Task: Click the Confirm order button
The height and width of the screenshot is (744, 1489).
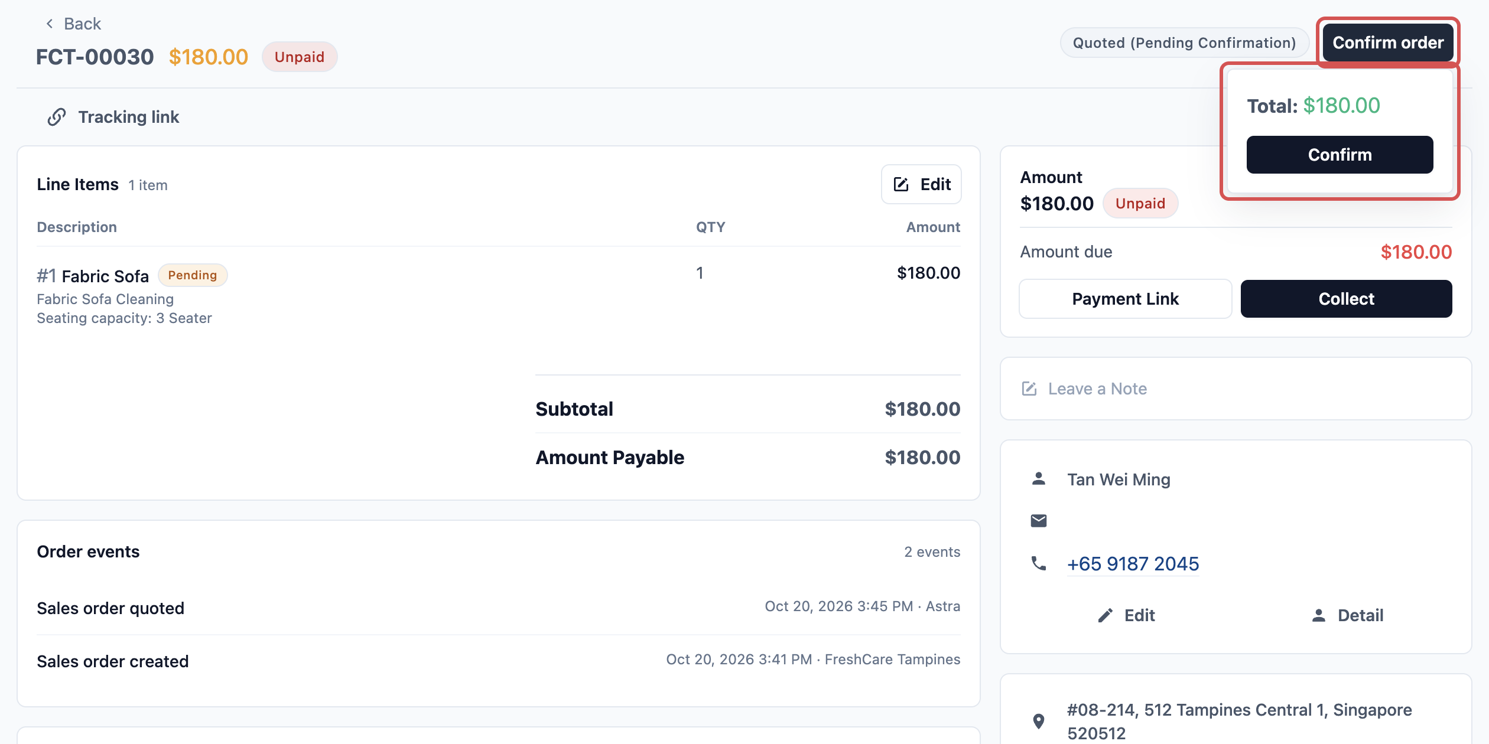Action: 1388,43
